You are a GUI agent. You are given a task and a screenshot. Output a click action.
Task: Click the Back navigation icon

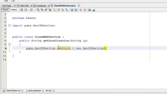tap(26, 10)
